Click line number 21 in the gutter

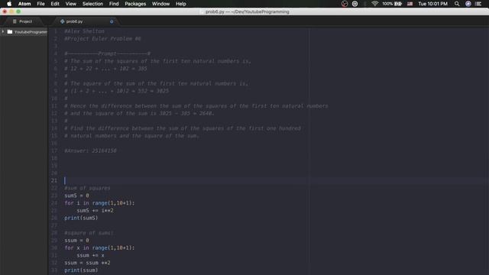[x=54, y=180]
